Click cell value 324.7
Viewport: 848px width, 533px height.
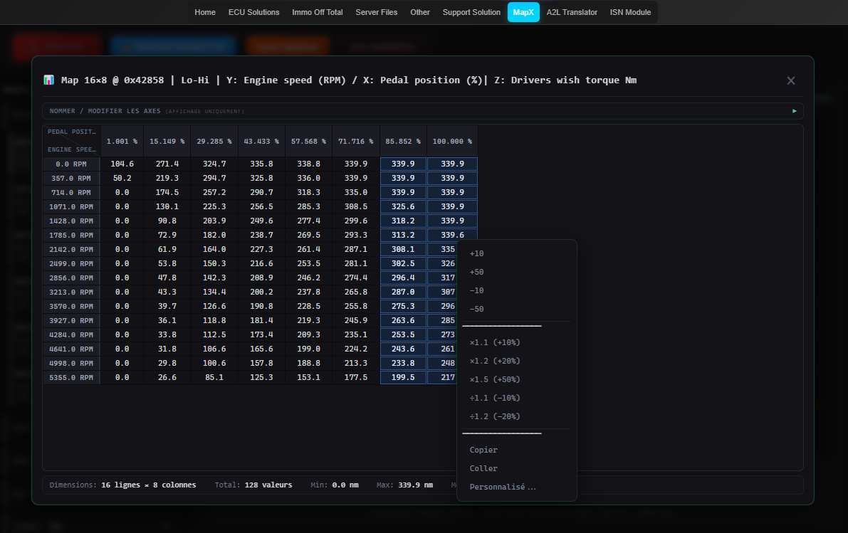click(x=214, y=164)
